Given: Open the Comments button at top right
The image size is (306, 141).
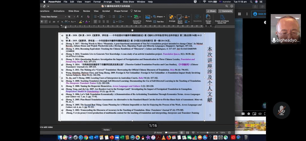Looking at the screenshot, I should click(x=226, y=11).
